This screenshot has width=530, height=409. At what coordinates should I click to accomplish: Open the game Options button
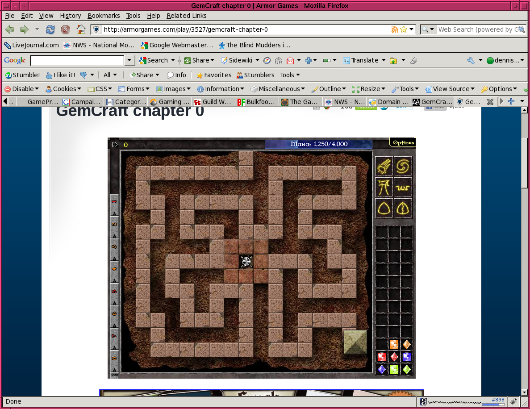coord(403,142)
